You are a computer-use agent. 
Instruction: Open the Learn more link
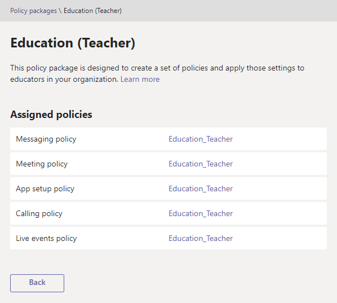(140, 79)
